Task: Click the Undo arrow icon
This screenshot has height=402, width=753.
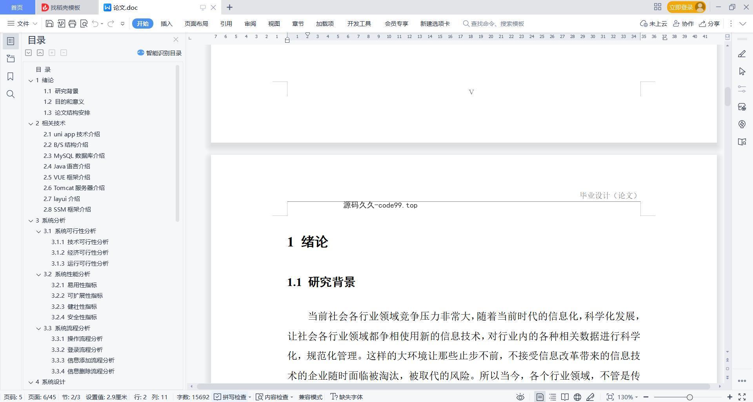Action: click(x=95, y=24)
